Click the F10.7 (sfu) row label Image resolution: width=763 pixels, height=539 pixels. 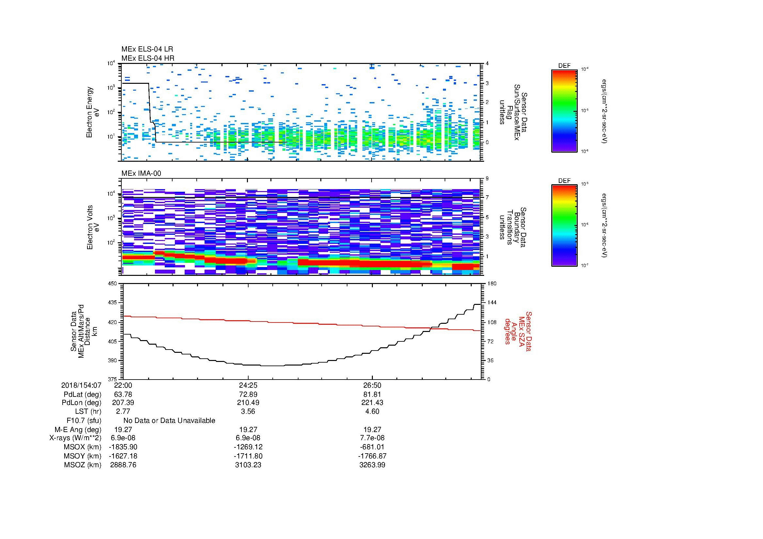click(x=84, y=421)
